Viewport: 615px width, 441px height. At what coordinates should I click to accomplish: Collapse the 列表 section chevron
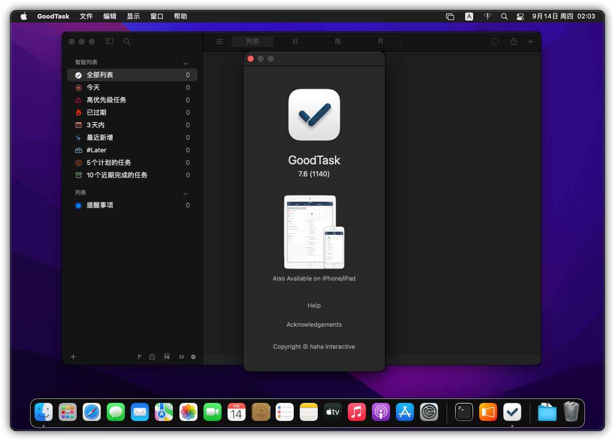coord(185,193)
